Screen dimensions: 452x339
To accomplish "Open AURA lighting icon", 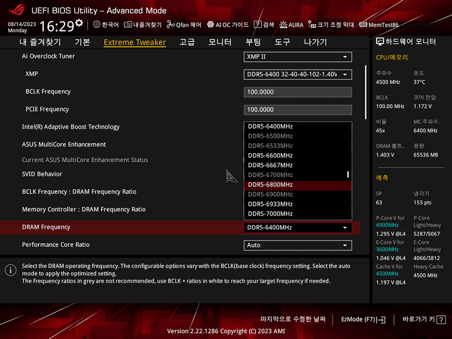I will (283, 25).
